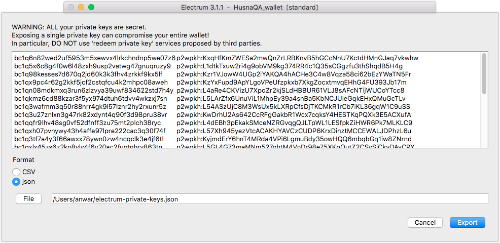Click the grey close window button
This screenshot has width=500, height=243.
(x=71, y=7)
